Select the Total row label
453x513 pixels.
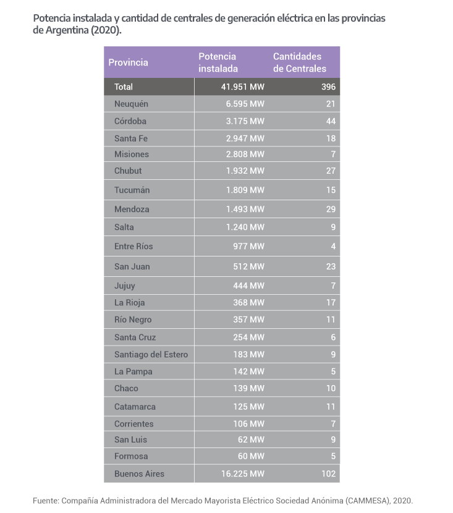click(x=124, y=87)
